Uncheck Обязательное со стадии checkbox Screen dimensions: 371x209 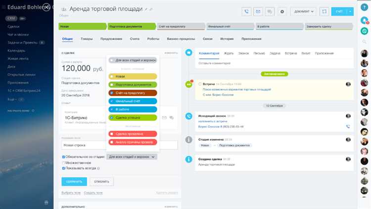63,157
